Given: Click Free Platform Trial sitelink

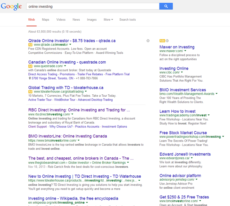Looking at the screenshot, I should point(118,74).
